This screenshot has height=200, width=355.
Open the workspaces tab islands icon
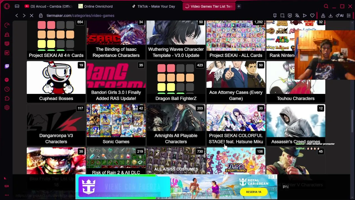click(x=17, y=6)
